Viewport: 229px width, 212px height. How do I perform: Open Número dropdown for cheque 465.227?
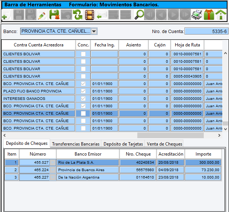[x=53, y=177]
